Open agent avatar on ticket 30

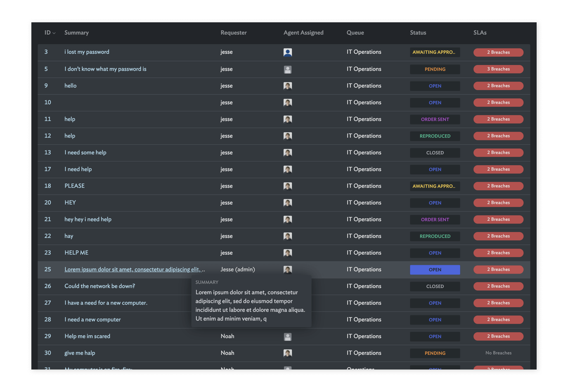pyautogui.click(x=288, y=353)
